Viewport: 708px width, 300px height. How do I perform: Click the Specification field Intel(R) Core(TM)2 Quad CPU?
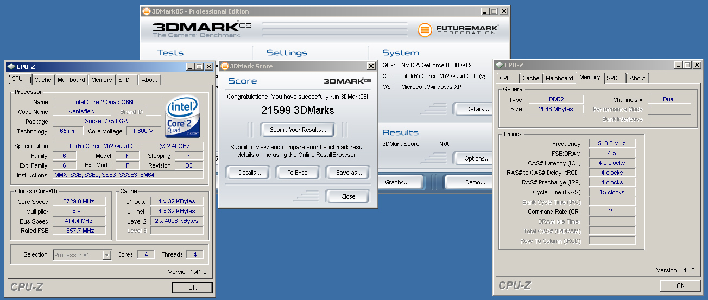pos(128,146)
